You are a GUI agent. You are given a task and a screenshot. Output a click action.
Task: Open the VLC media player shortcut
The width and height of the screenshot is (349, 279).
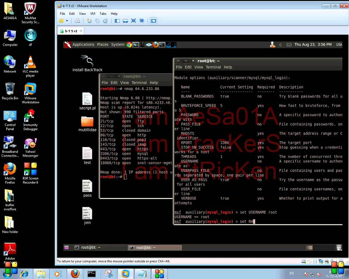[30, 66]
